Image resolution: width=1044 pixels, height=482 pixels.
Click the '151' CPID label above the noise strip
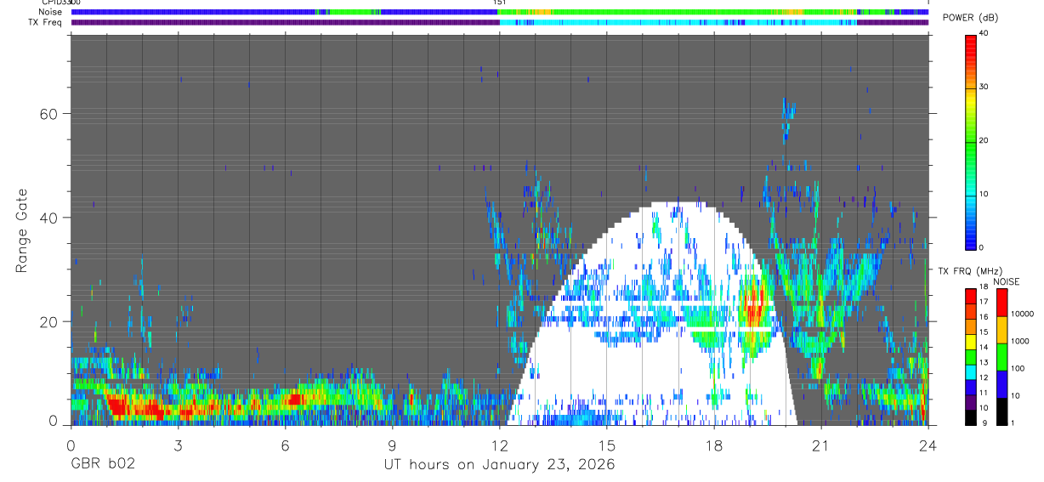(500, 3)
